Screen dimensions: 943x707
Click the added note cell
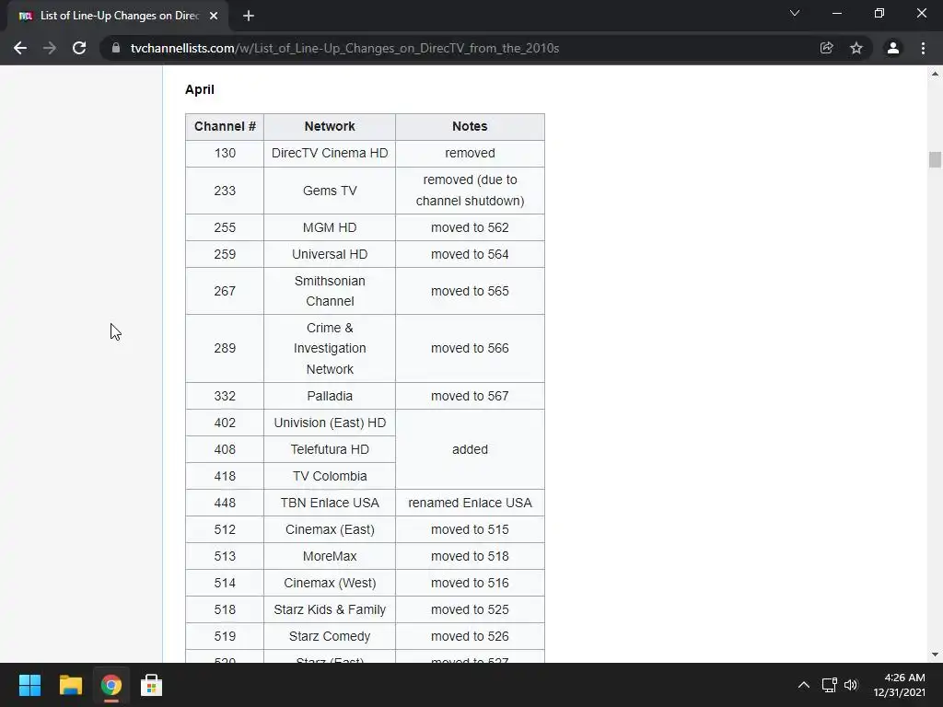(470, 449)
